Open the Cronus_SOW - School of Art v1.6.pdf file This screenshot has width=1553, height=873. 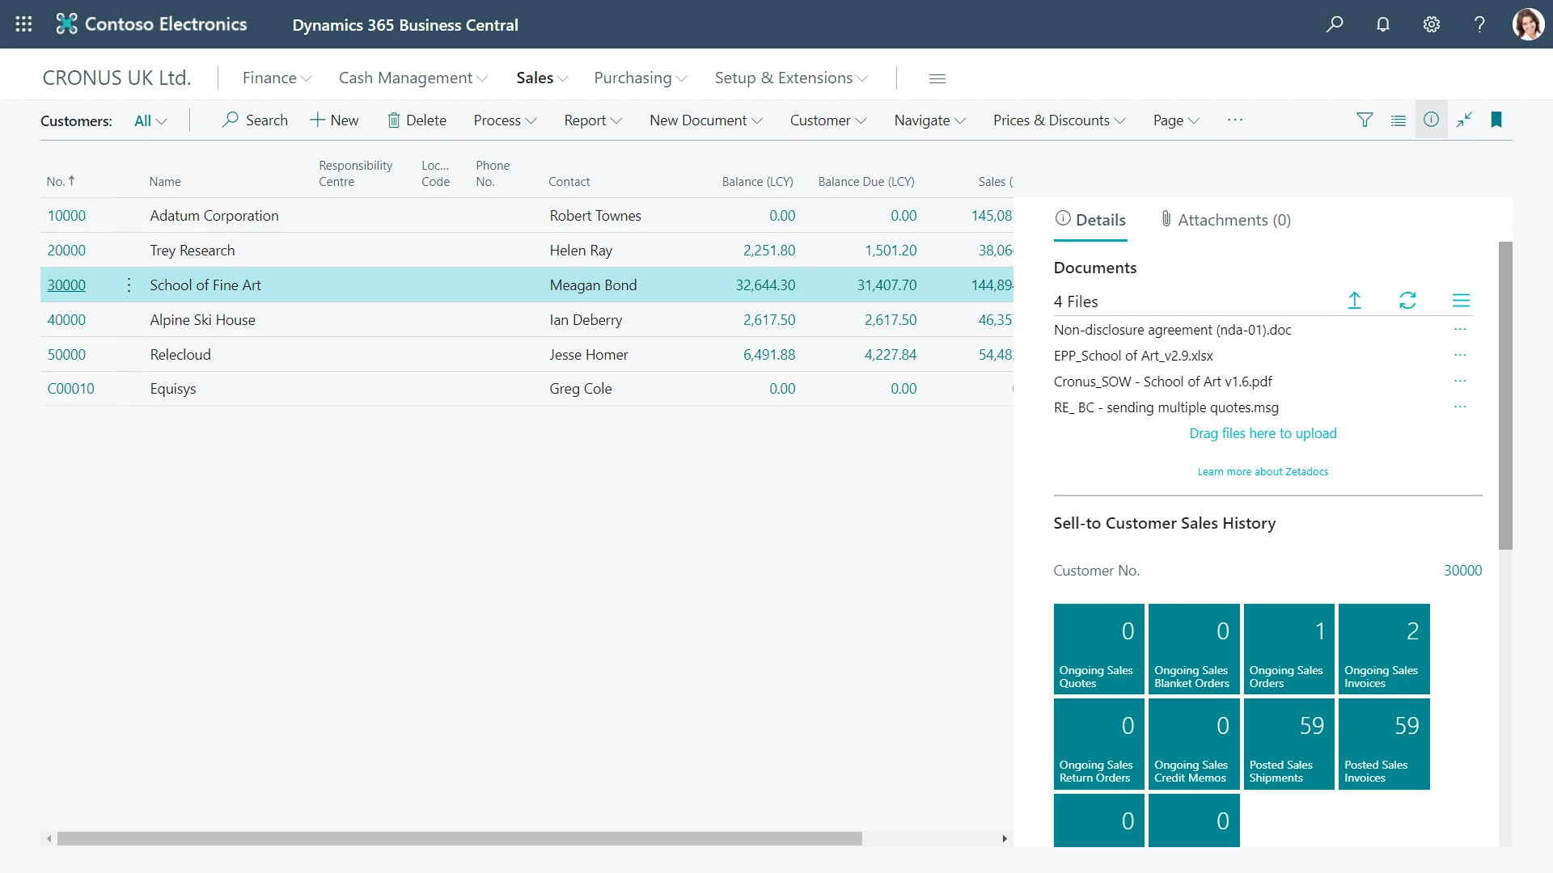pyautogui.click(x=1162, y=382)
